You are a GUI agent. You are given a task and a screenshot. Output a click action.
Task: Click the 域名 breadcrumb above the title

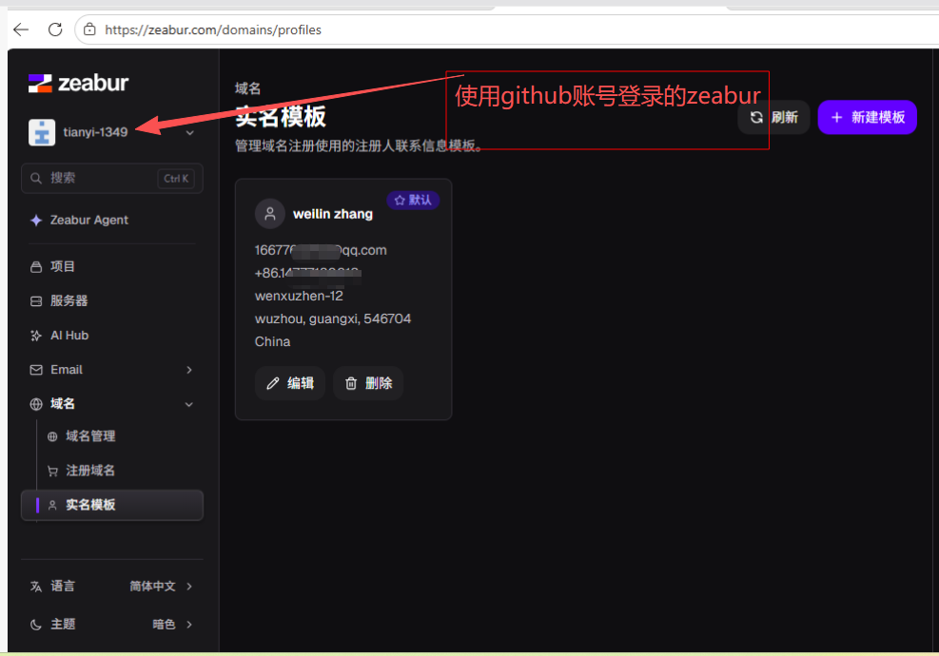[248, 88]
